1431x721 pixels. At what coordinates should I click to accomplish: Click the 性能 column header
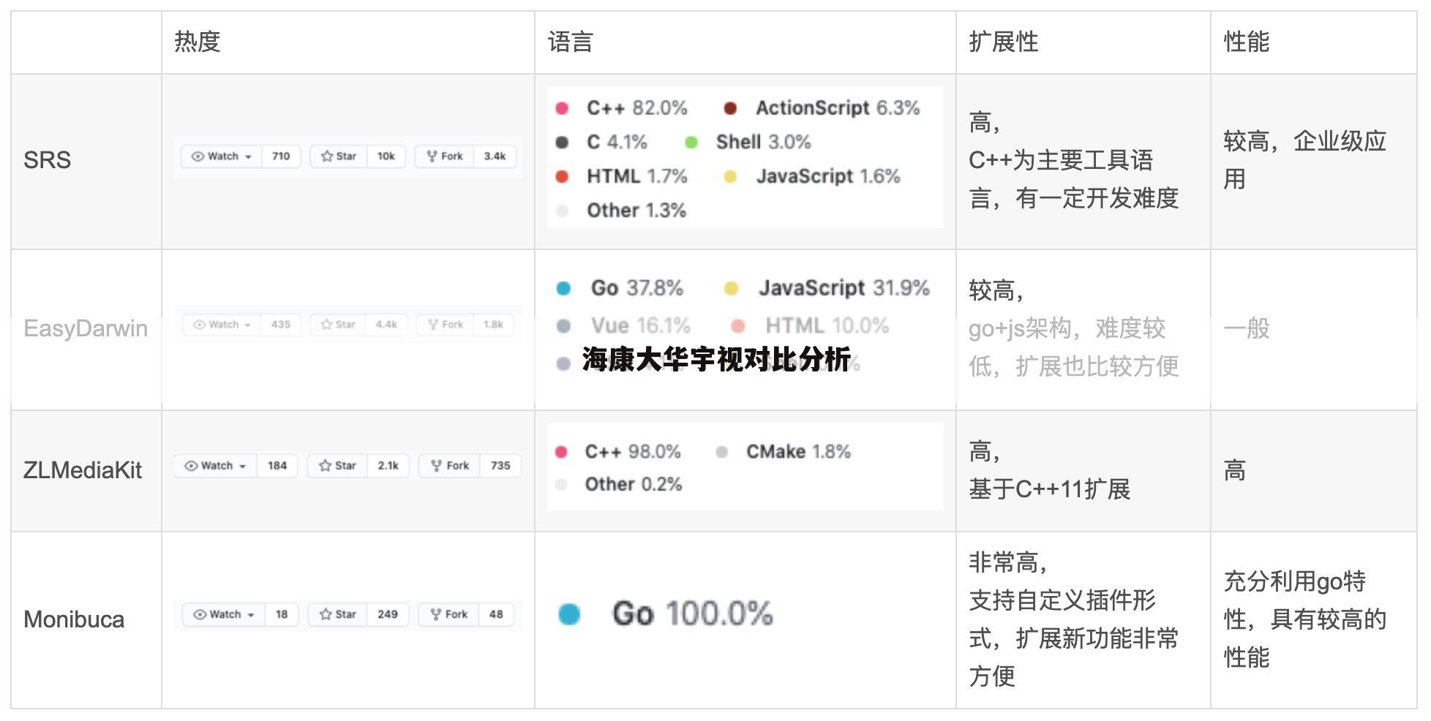coord(1247,42)
